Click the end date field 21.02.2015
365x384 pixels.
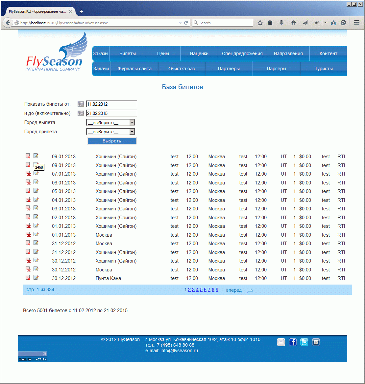pyautogui.click(x=111, y=113)
